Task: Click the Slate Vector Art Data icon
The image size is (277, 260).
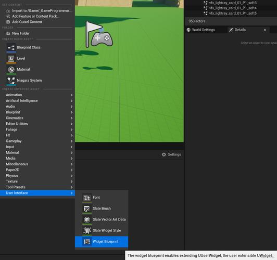Action: (x=87, y=219)
